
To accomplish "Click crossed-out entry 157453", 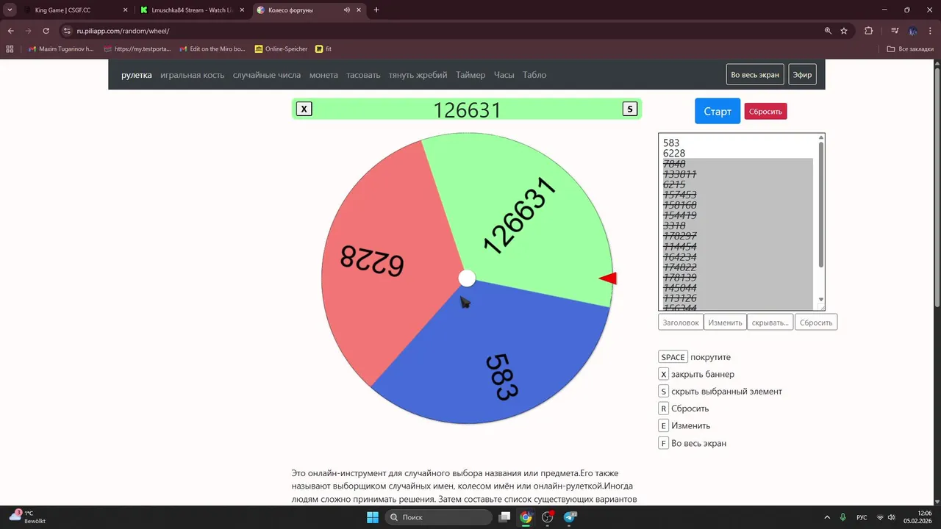I will [x=680, y=195].
